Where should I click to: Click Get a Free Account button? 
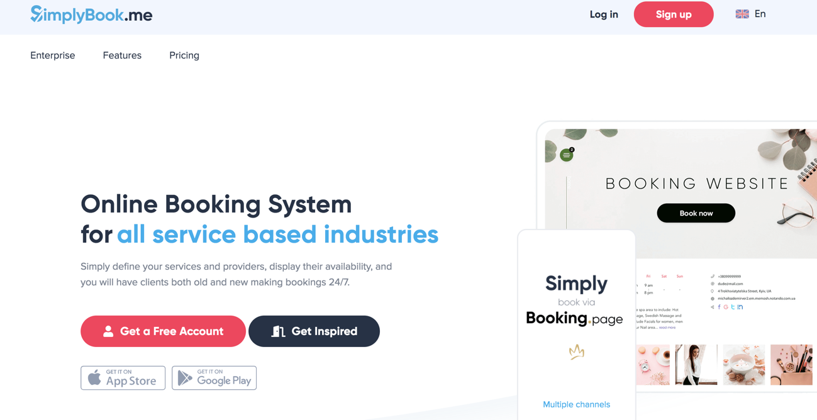pos(163,331)
